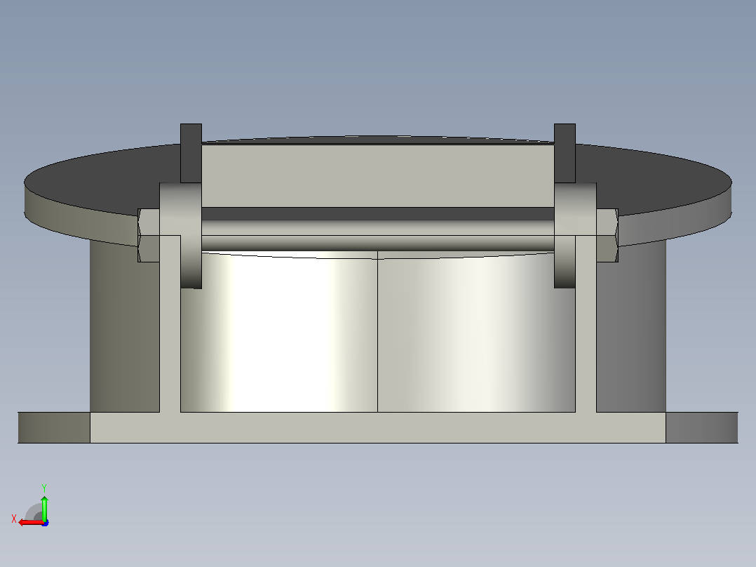Select the dark block atop the right bracket
Image resolution: width=756 pixels, height=567 pixels.
click(565, 153)
